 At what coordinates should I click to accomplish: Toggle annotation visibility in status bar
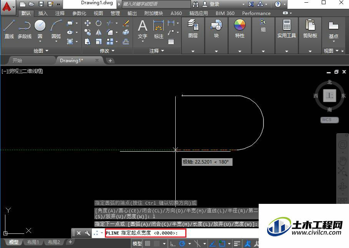(248, 243)
